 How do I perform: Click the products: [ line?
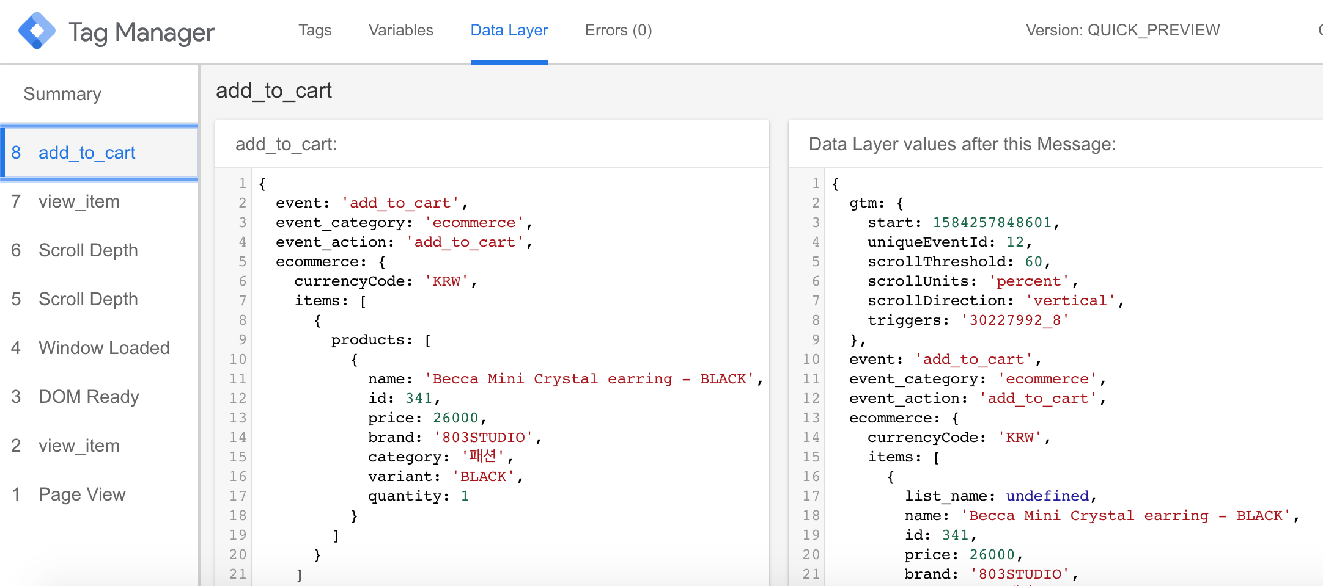pos(381,340)
